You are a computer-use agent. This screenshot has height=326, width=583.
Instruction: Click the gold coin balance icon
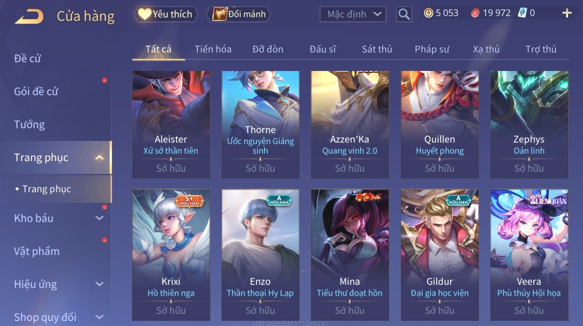428,13
